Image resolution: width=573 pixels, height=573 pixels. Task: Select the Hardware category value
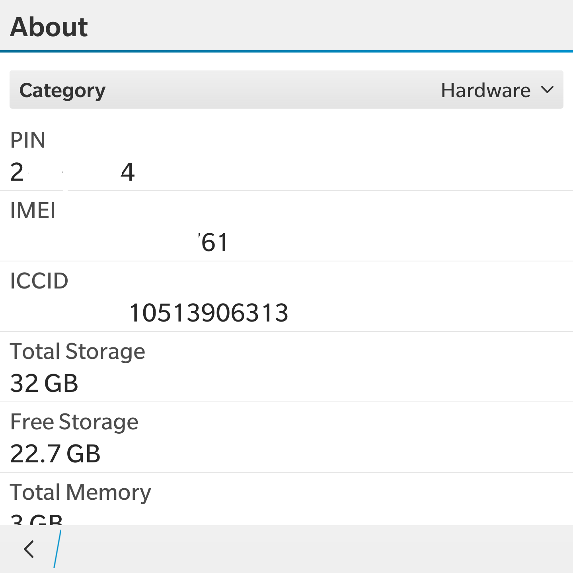tap(485, 90)
